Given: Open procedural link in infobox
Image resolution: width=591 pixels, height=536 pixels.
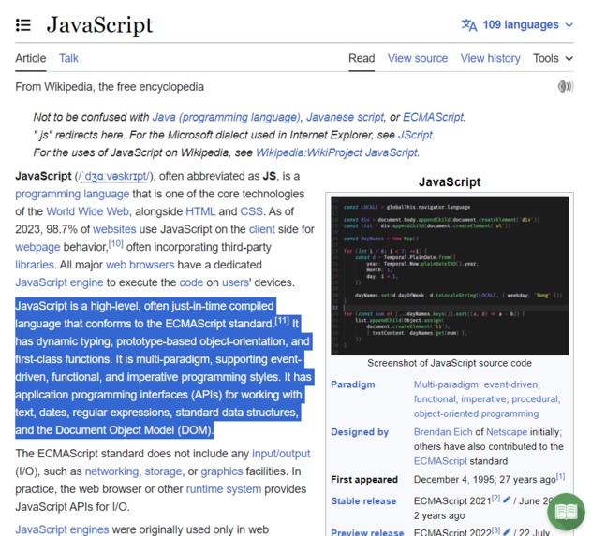Looking at the screenshot, I should pos(535,399).
